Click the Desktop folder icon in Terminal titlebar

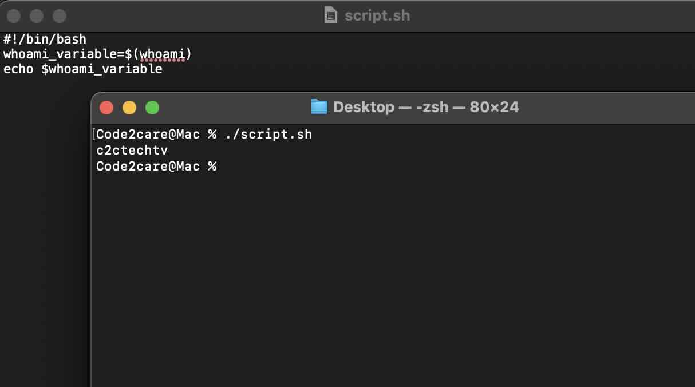(x=319, y=106)
